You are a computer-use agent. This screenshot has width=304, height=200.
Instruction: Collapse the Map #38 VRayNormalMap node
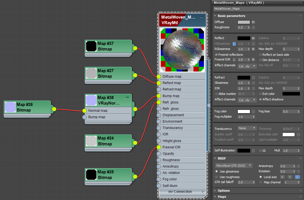127,97
